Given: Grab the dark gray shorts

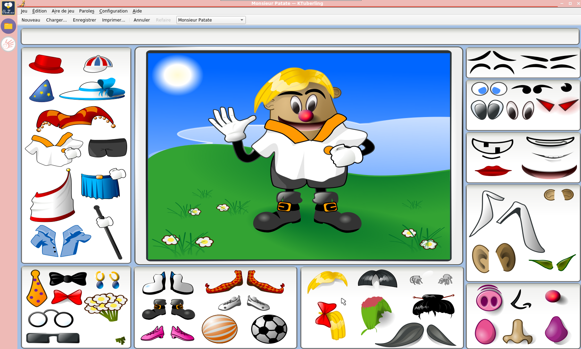Looking at the screenshot, I should 108,148.
